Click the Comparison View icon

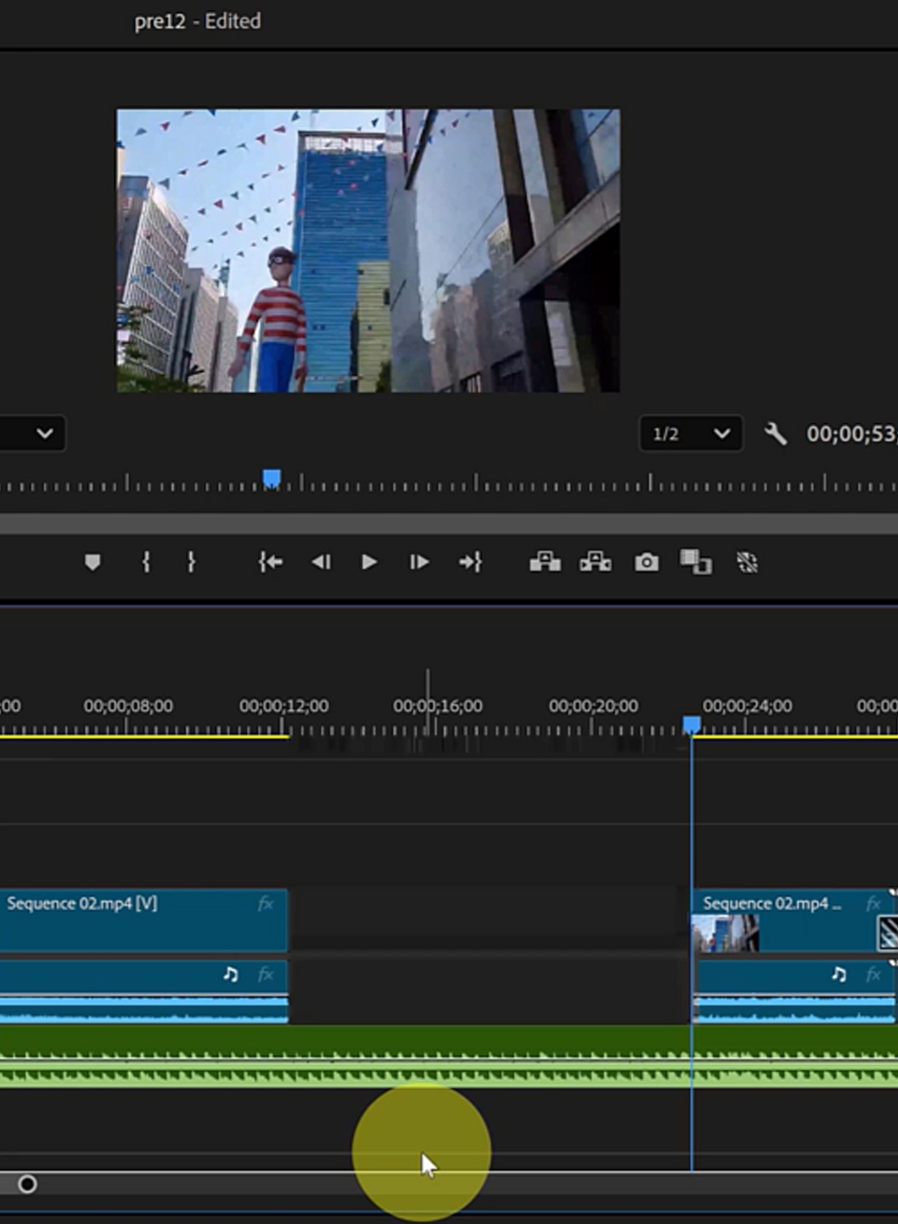pyautogui.click(x=696, y=561)
